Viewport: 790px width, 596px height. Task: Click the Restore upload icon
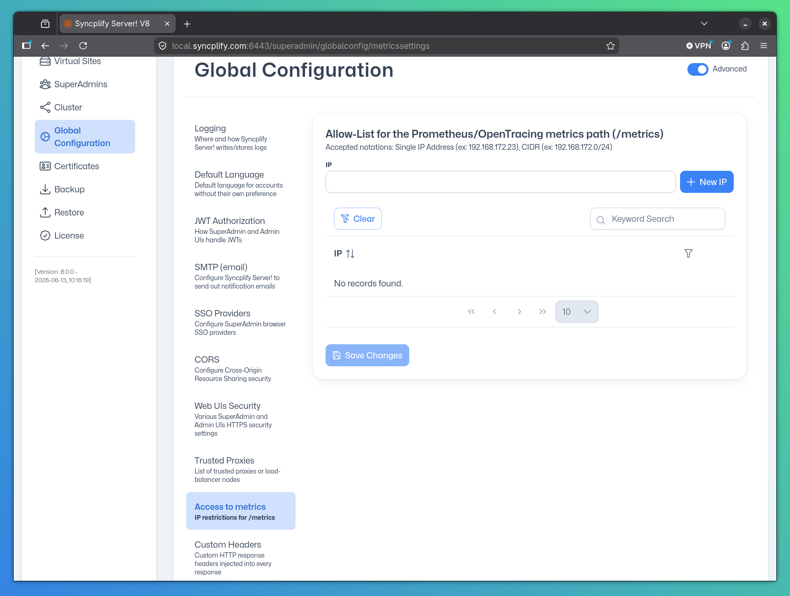pos(45,212)
